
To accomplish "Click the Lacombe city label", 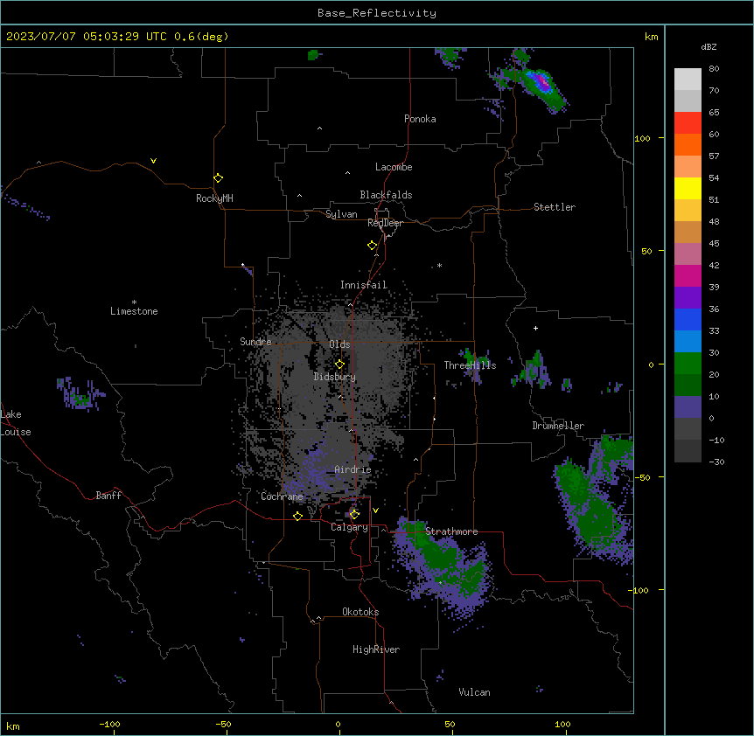I will pyautogui.click(x=394, y=167).
